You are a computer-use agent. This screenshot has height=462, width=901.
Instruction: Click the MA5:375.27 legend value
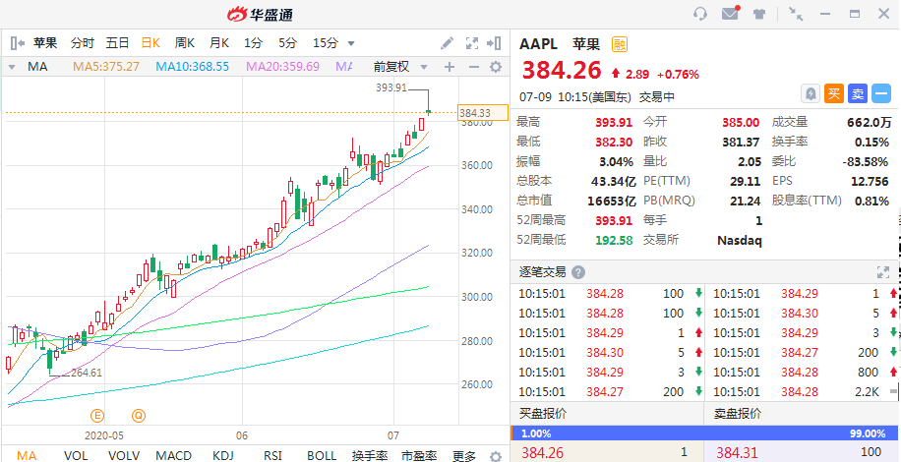106,67
